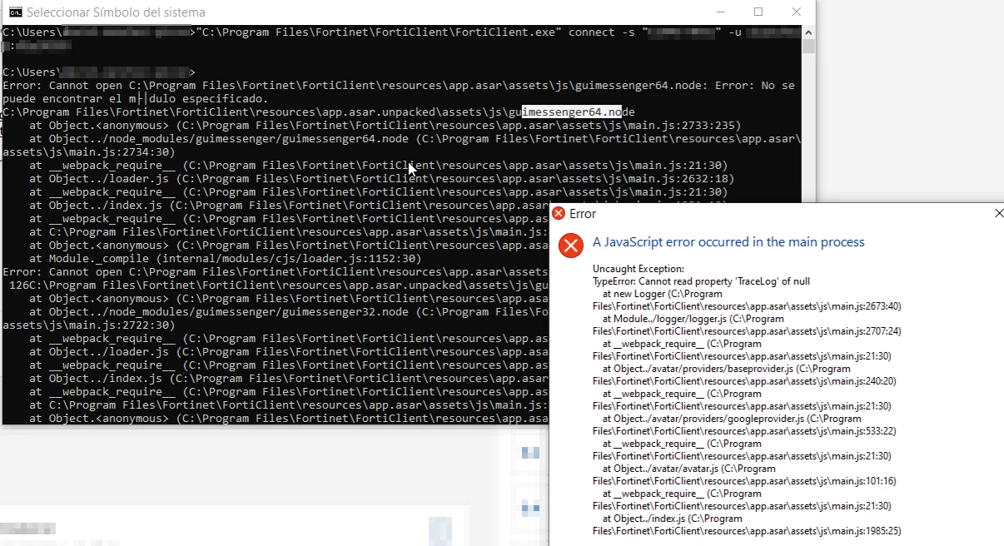The width and height of the screenshot is (1004, 546).
Task: Click the highlighted 'imessenger64.no' selection in console
Action: tap(572, 112)
